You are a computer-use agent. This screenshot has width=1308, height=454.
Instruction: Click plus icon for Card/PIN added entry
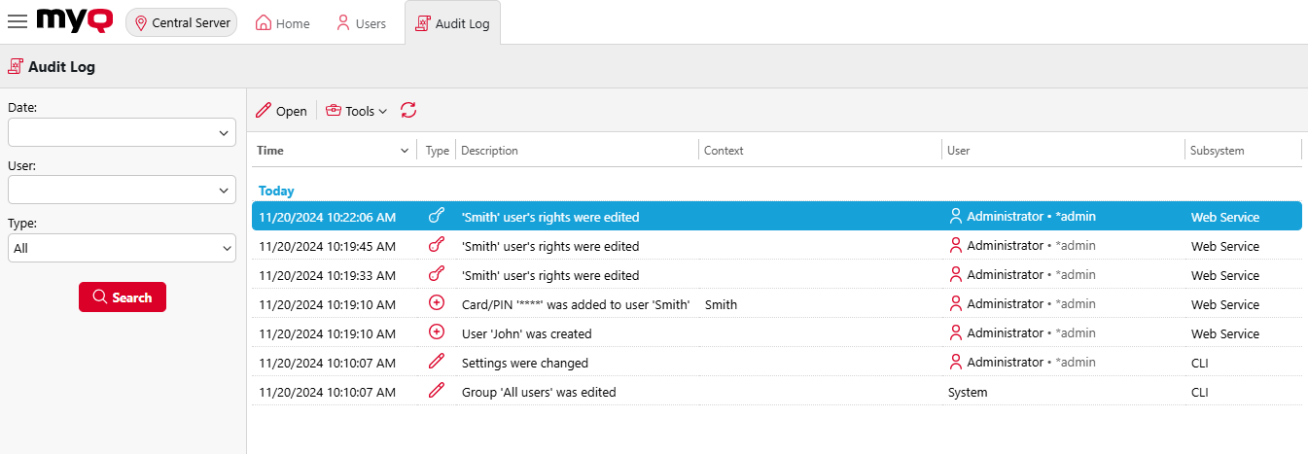point(437,304)
